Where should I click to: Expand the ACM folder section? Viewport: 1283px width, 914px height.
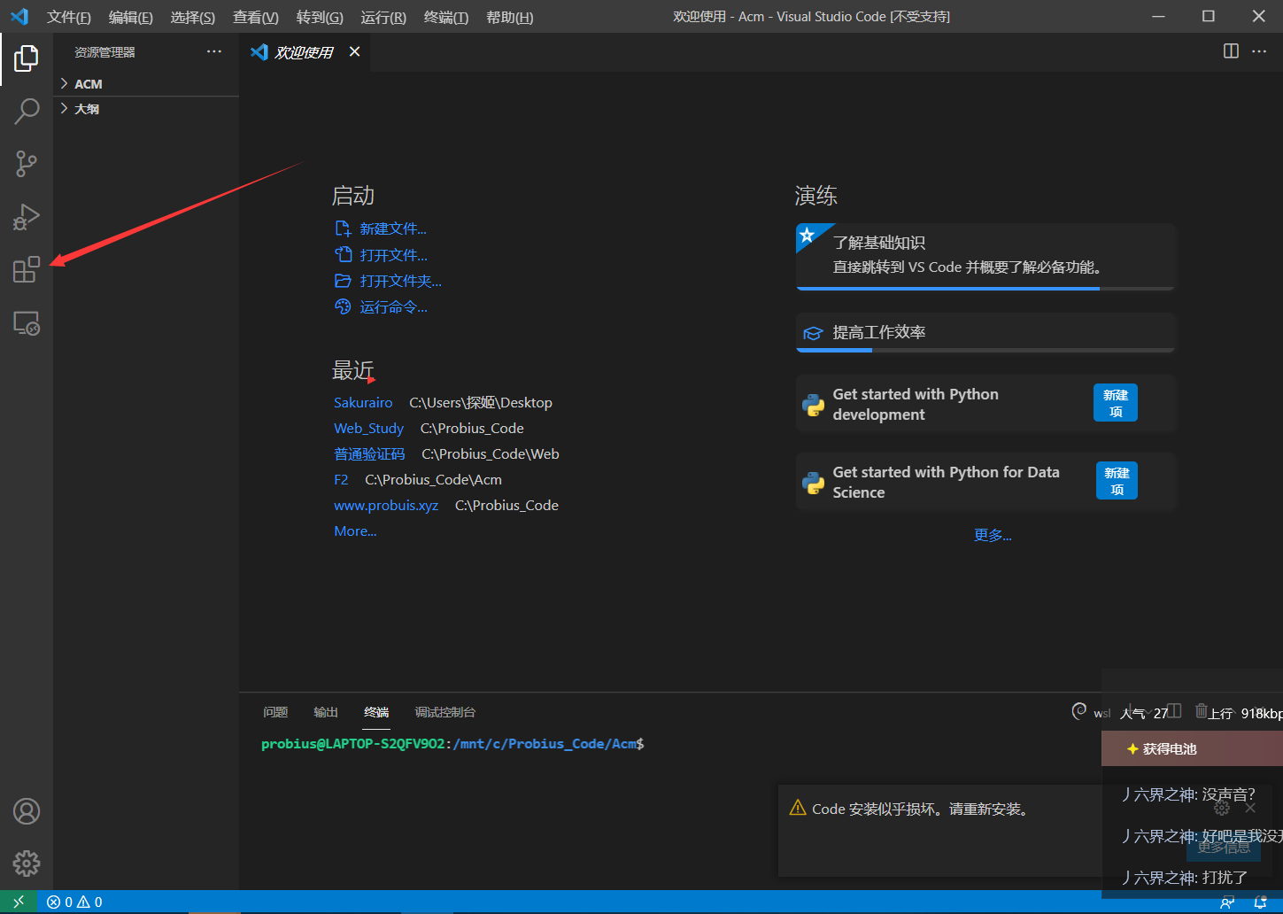146,83
